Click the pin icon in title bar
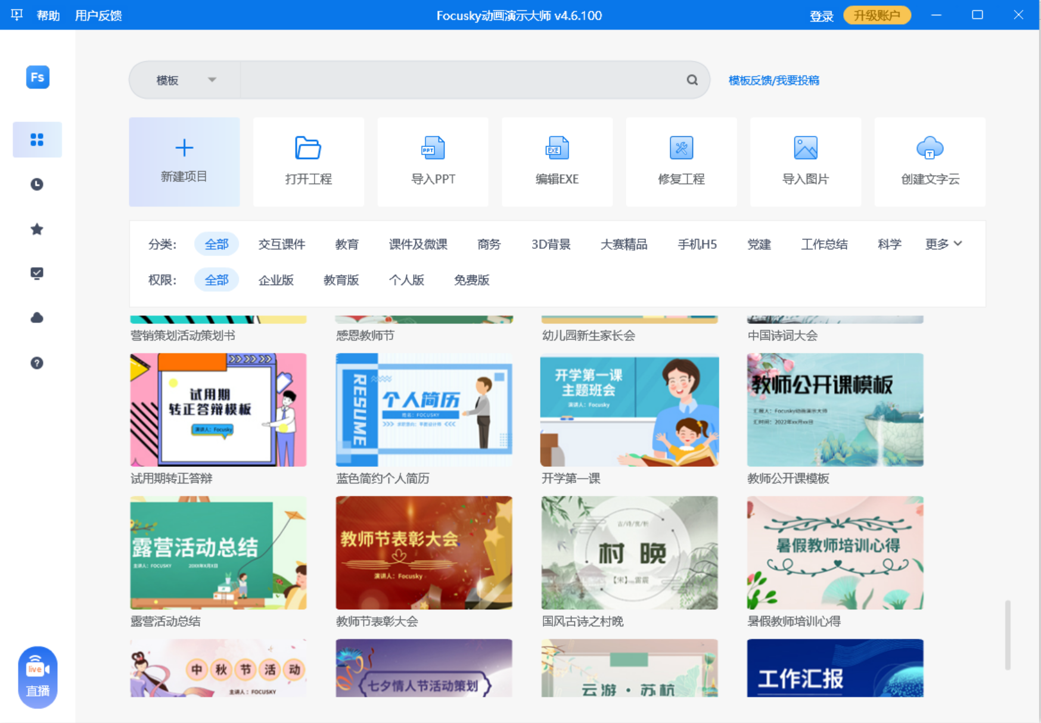 coord(17,15)
